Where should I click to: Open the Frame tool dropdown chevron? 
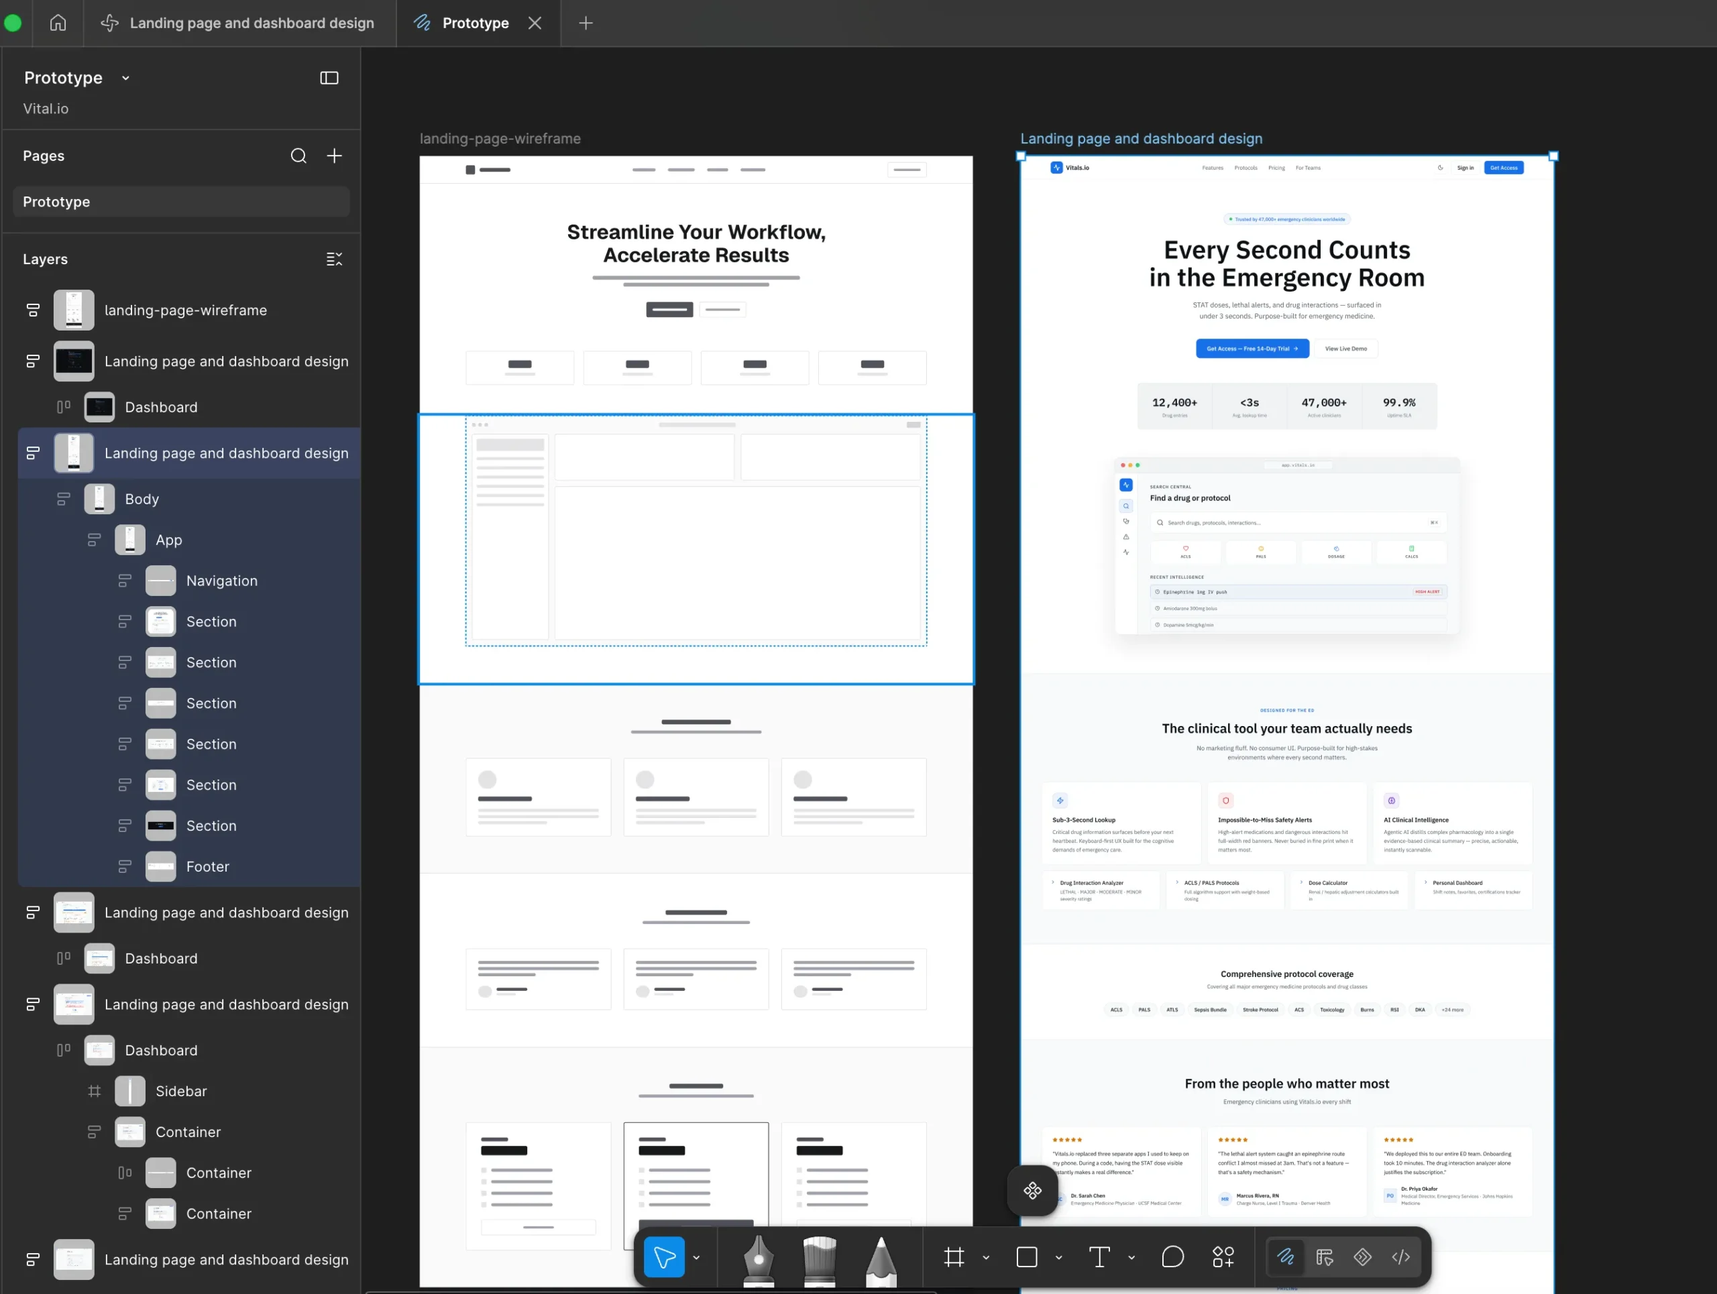click(x=986, y=1258)
